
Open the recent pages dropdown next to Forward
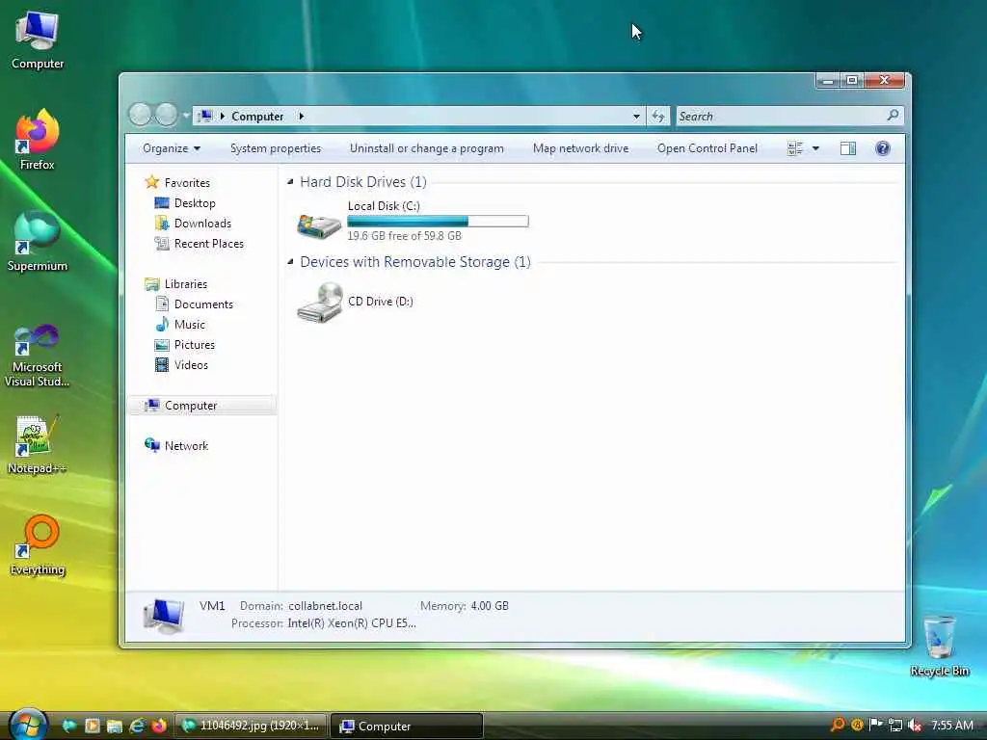click(x=186, y=116)
